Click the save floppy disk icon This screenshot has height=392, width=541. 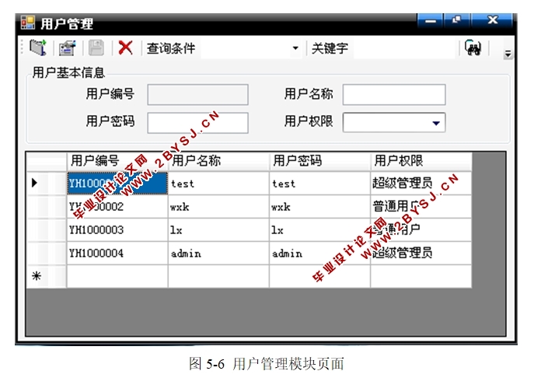[96, 48]
